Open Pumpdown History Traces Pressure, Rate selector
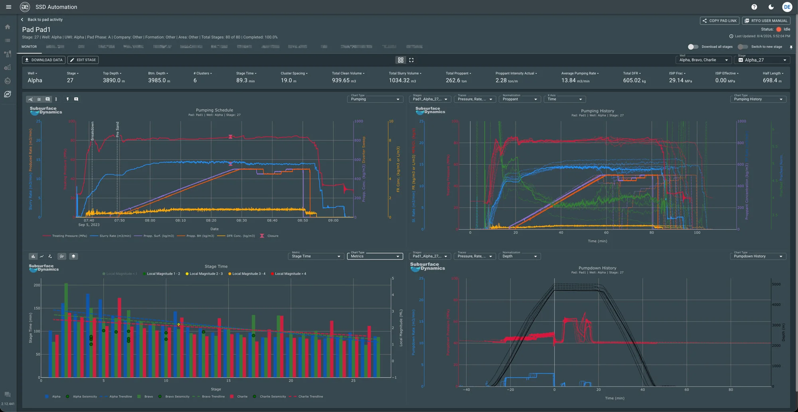798x412 pixels. click(x=475, y=256)
